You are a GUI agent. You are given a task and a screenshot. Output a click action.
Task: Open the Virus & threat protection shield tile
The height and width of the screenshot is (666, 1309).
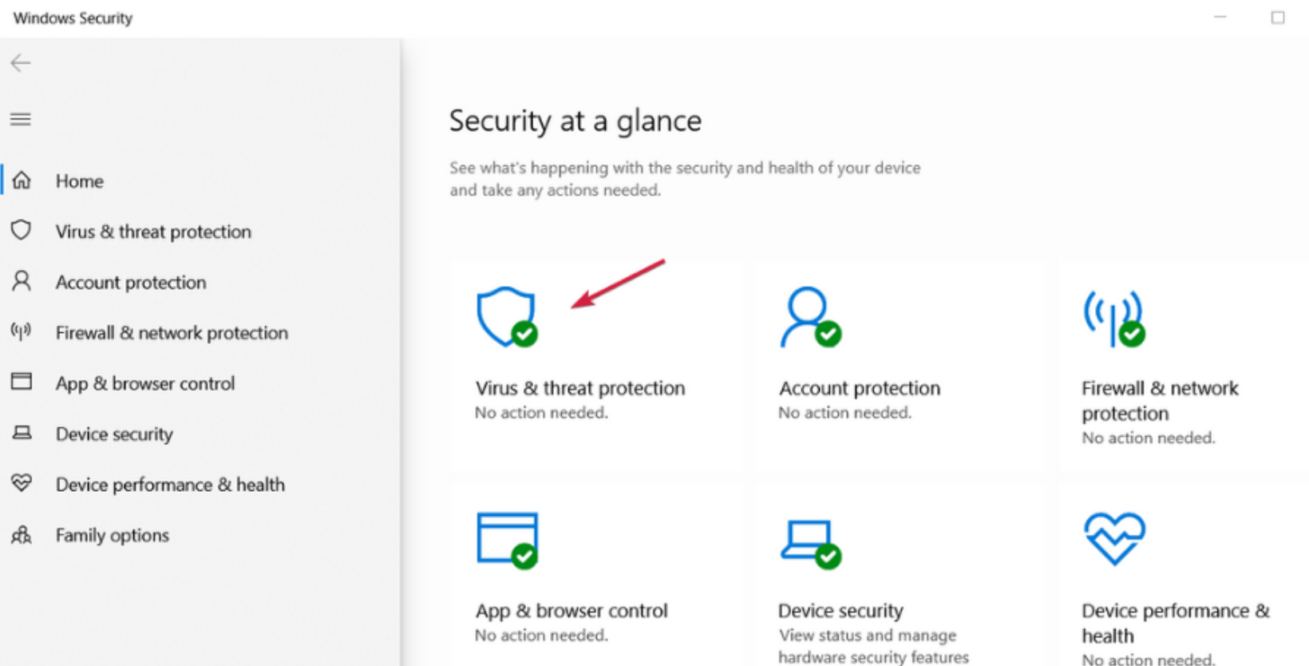tap(506, 315)
